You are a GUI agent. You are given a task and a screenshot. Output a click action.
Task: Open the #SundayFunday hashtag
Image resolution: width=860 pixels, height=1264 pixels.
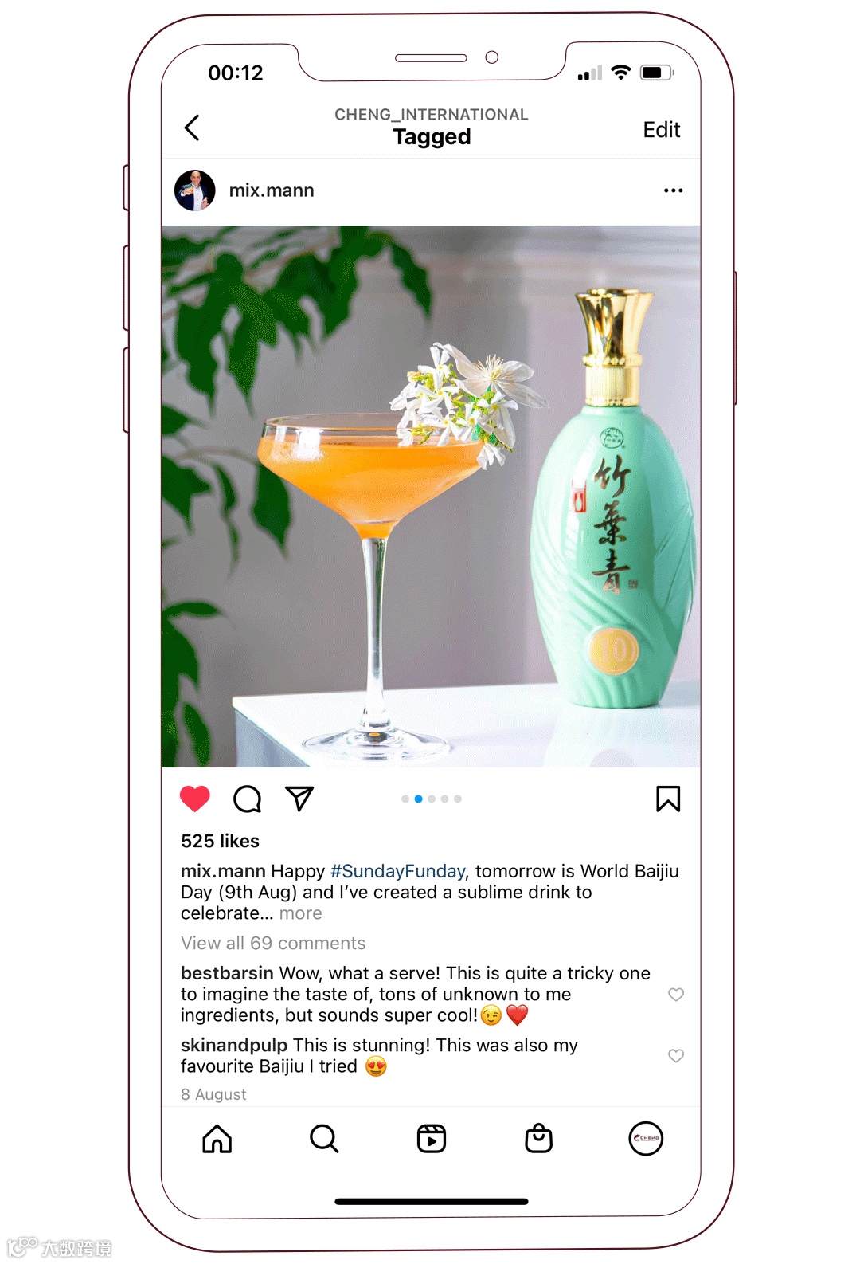pyautogui.click(x=397, y=871)
